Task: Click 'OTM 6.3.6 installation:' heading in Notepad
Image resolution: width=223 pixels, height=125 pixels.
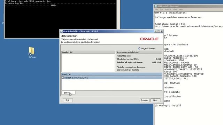Action: click(170, 13)
